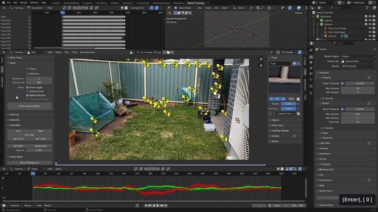Edit the Keyframe B field
Screen dimensions: 378x212
coord(39,82)
